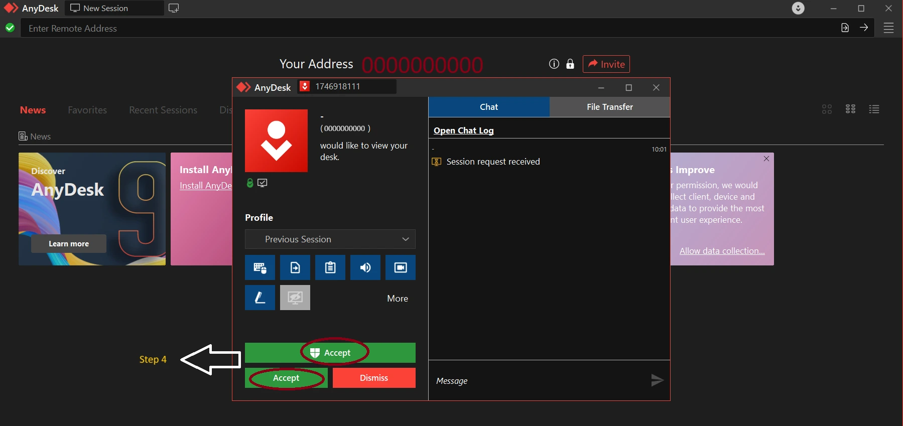Open the hamburger main menu
The width and height of the screenshot is (903, 426).
pos(888,28)
